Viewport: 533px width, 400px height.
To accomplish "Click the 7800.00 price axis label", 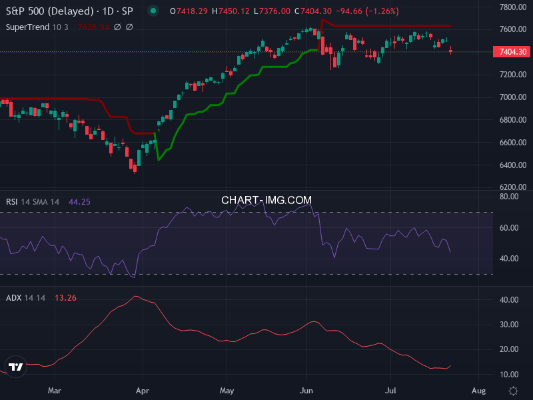I will point(513,7).
